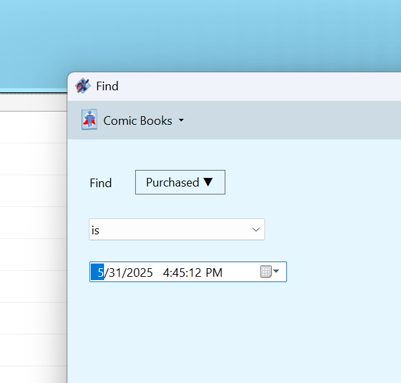The image size is (401, 383).
Task: Select the month field in date input
Action: pos(98,272)
